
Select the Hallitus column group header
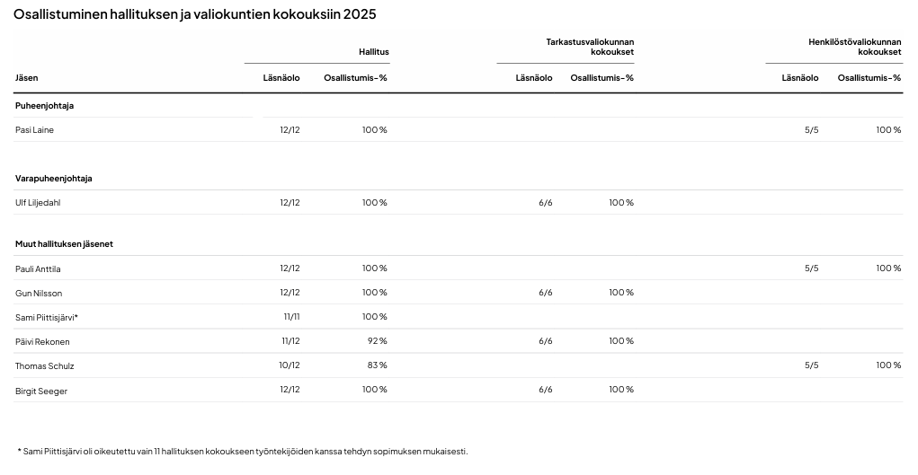click(374, 52)
